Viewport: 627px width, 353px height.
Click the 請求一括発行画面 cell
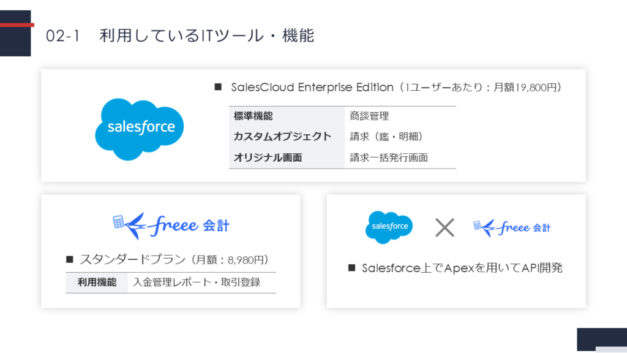click(389, 158)
